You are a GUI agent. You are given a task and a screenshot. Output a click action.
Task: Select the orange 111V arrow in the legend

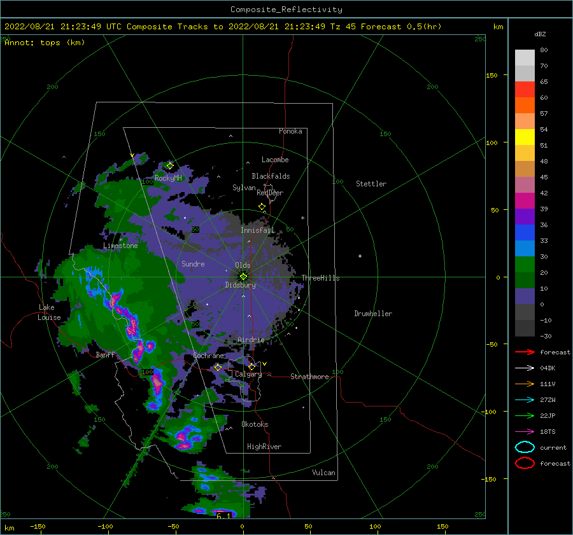(x=525, y=384)
